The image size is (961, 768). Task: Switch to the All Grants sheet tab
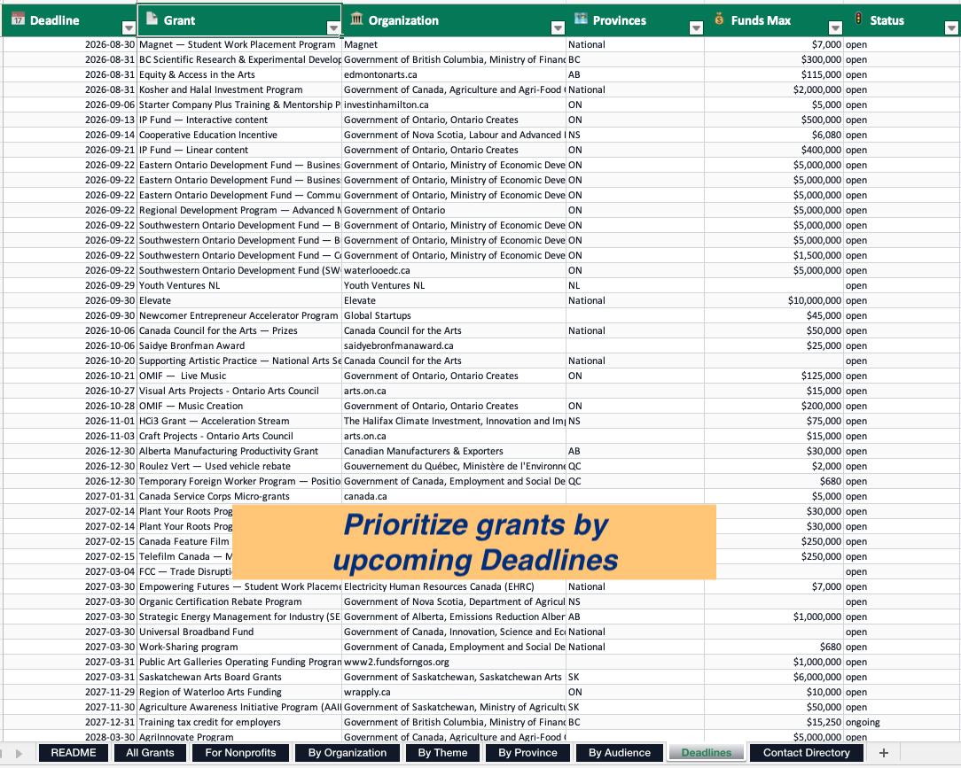click(x=150, y=753)
